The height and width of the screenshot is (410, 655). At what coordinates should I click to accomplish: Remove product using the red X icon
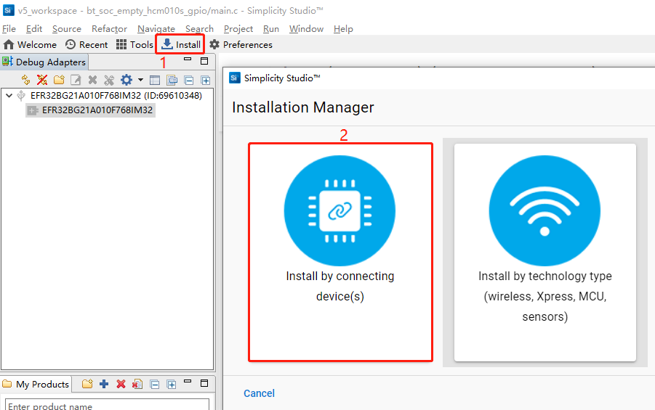point(121,384)
